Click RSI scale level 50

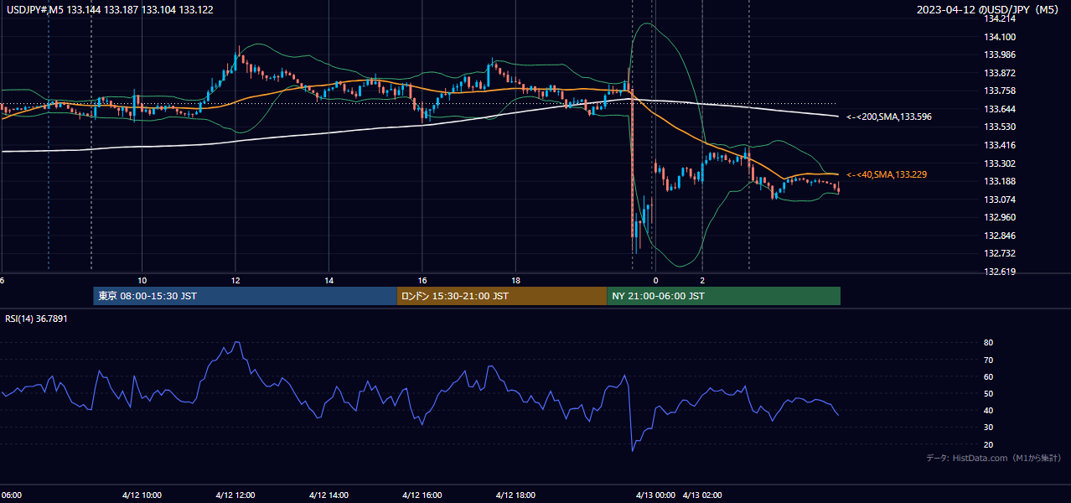[989, 393]
